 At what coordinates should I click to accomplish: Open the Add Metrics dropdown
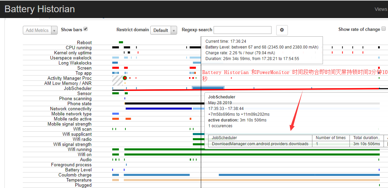point(40,30)
